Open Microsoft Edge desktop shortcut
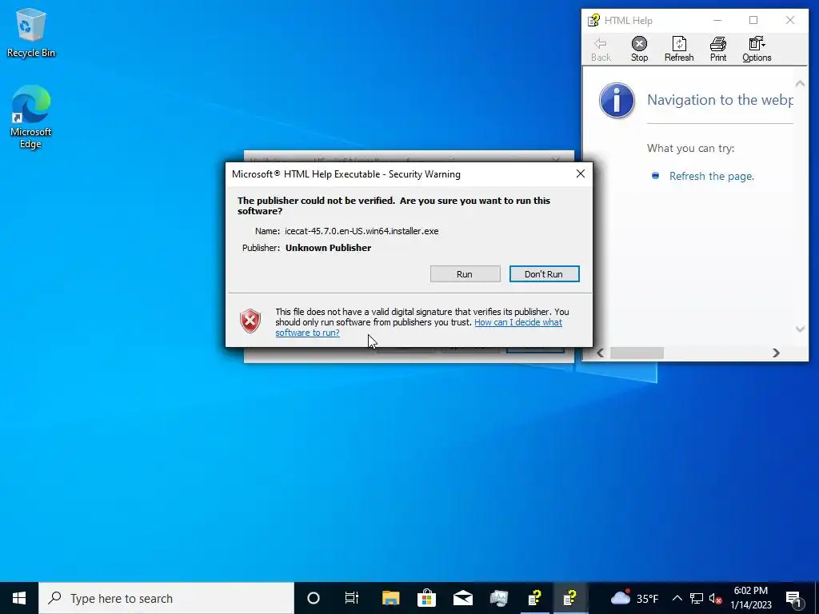This screenshot has width=819, height=614. (30, 117)
